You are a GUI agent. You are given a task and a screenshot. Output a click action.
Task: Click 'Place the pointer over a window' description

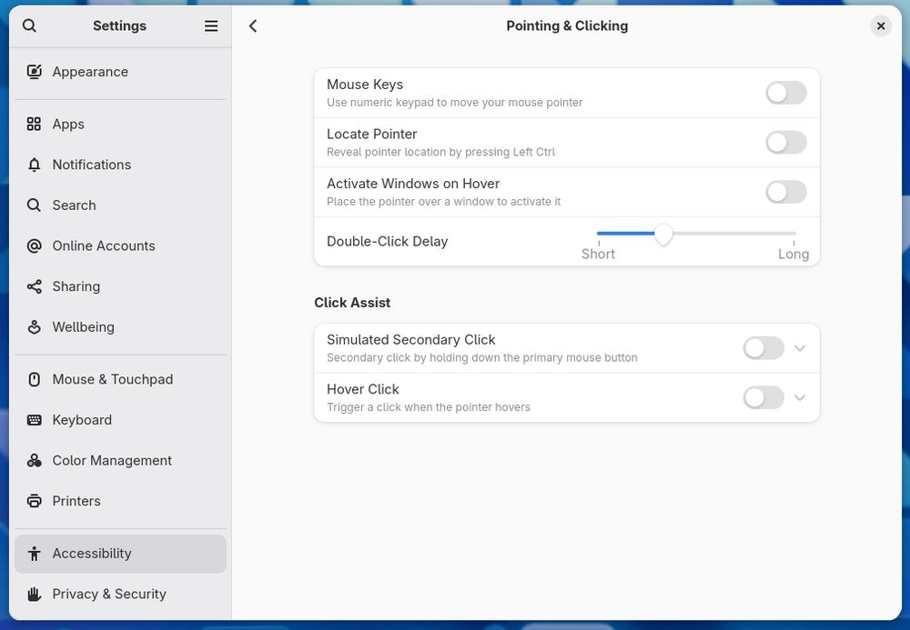[443, 202]
